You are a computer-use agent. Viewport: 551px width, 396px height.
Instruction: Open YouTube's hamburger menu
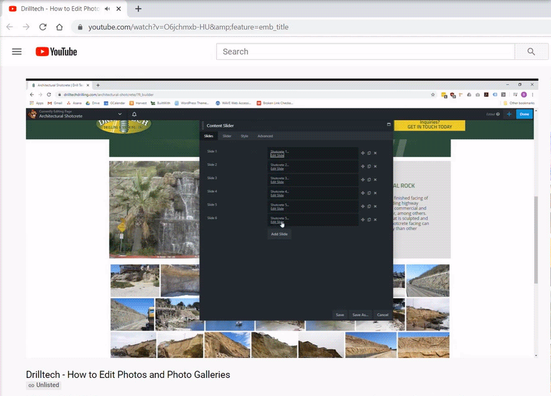click(16, 52)
